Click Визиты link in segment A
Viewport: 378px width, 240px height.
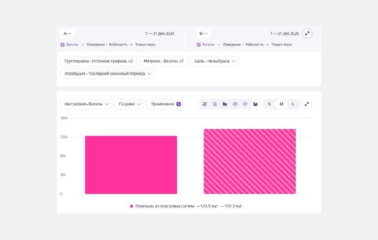(x=72, y=45)
